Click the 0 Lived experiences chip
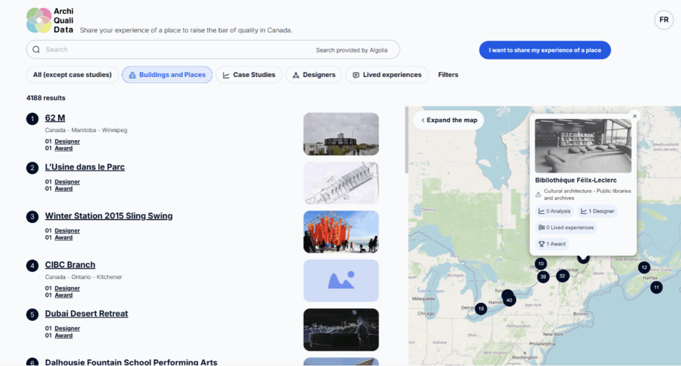Screen dimensions: 681x366 pos(566,227)
